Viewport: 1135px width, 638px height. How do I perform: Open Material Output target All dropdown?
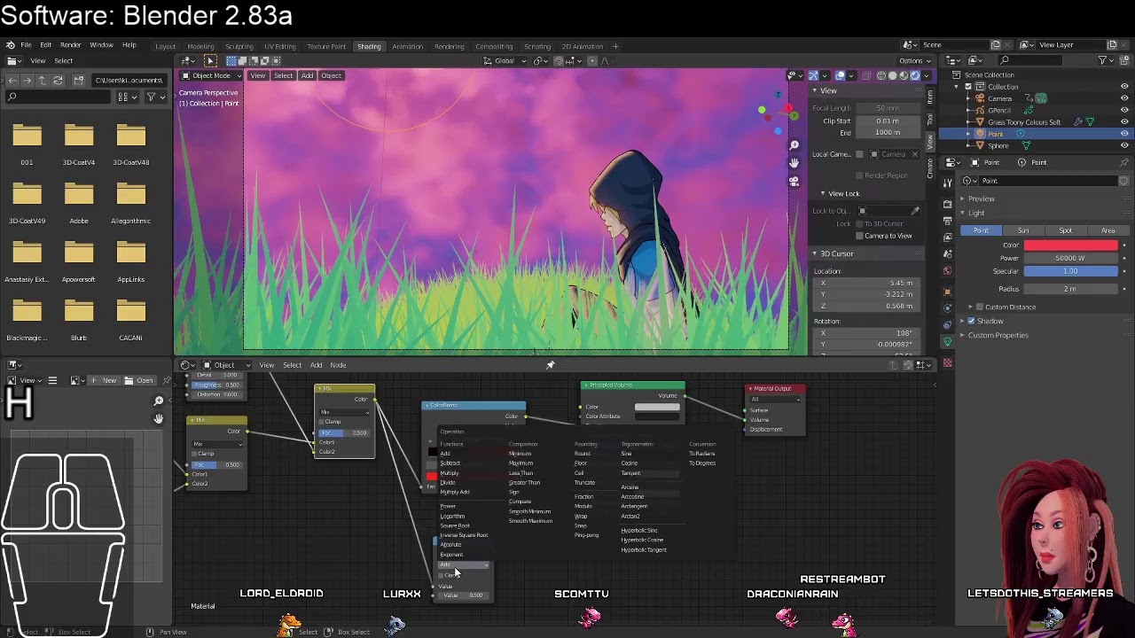pos(775,400)
